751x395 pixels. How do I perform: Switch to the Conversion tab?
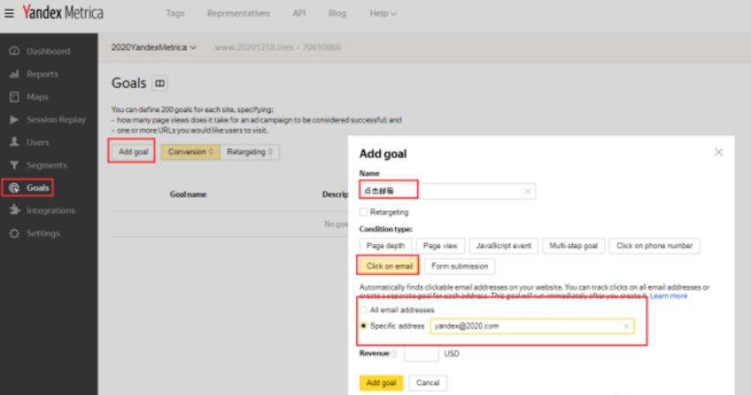pyautogui.click(x=190, y=152)
